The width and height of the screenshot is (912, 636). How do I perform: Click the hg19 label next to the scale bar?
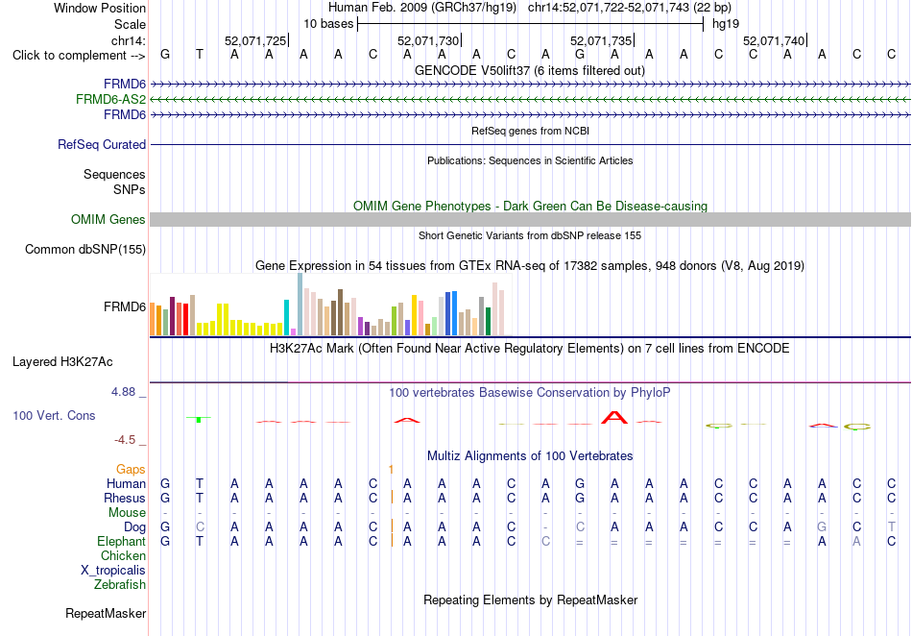click(x=726, y=24)
